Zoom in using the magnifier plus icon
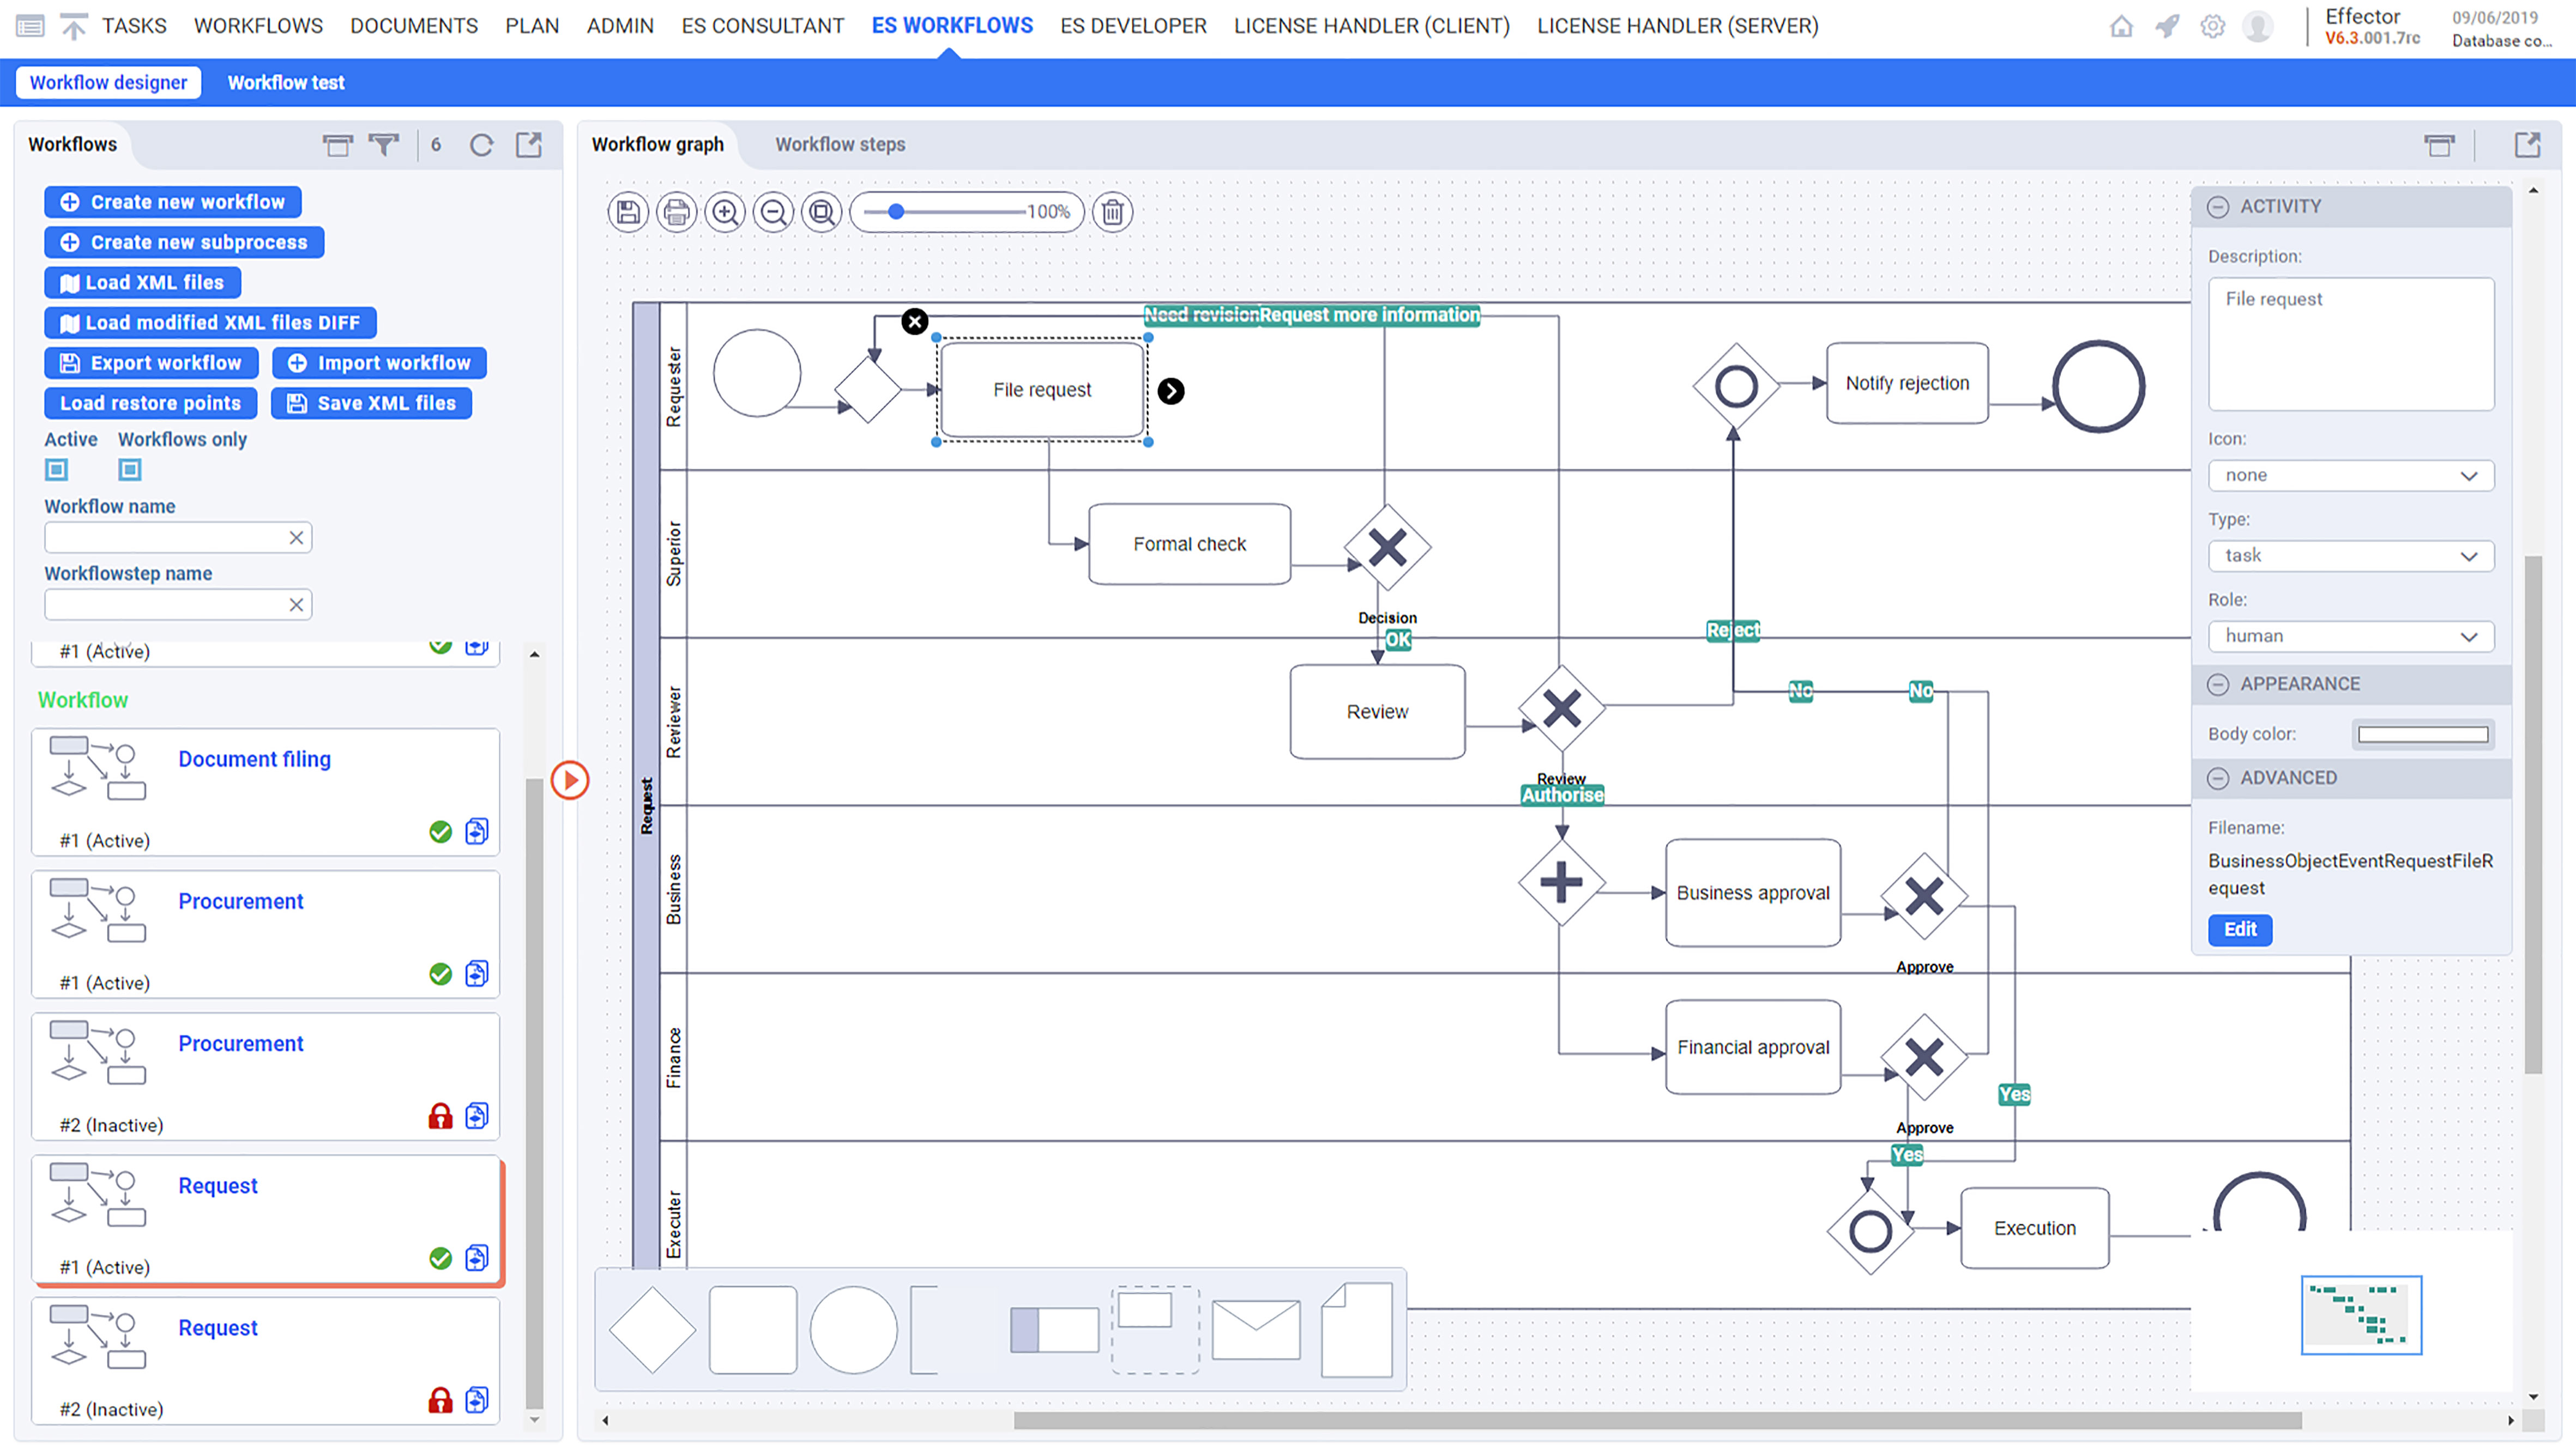This screenshot has height=1455, width=2576. (x=725, y=212)
